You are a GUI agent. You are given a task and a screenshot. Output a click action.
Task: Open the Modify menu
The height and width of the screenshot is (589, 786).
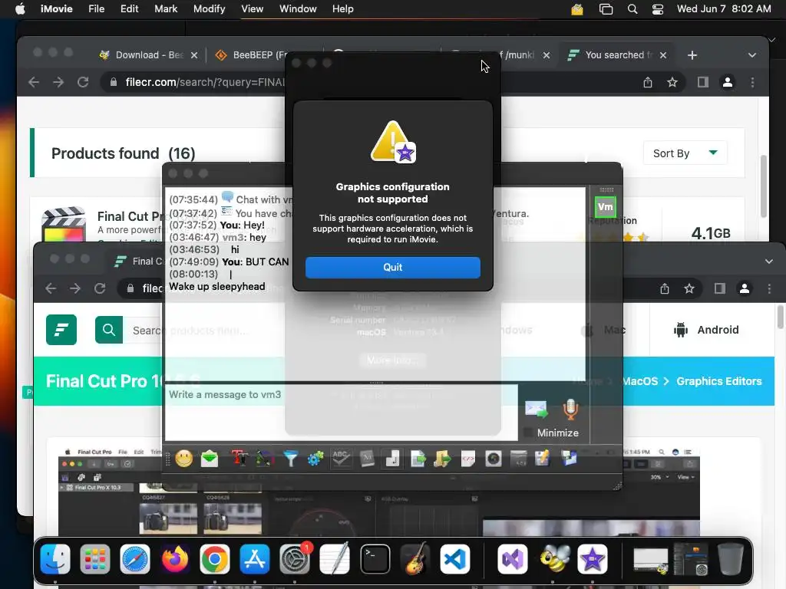click(x=209, y=9)
